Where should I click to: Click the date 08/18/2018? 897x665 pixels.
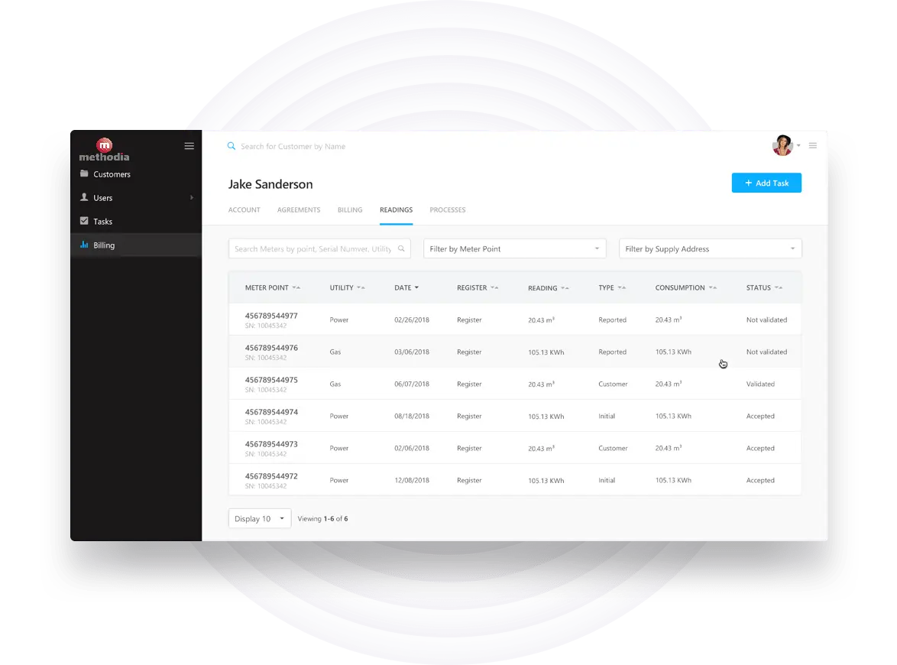coord(412,416)
